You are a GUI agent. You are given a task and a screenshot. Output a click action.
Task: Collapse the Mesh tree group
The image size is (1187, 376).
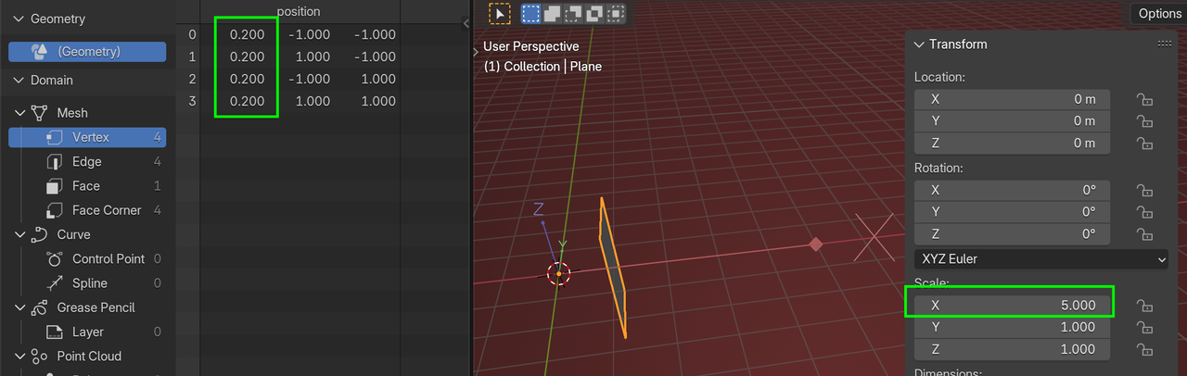tap(20, 113)
